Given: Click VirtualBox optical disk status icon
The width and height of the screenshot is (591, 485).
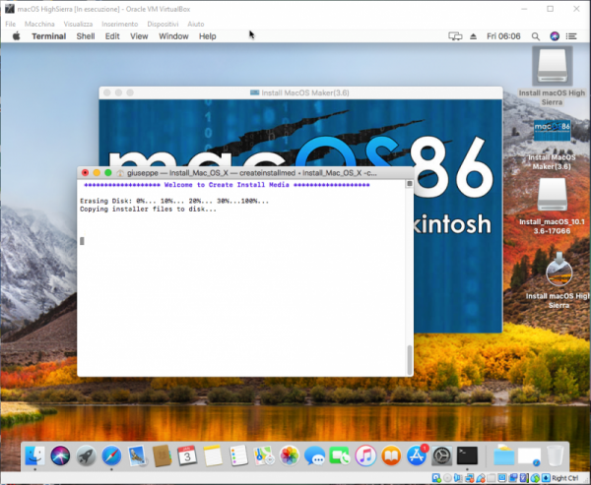Looking at the screenshot, I should tap(447, 478).
